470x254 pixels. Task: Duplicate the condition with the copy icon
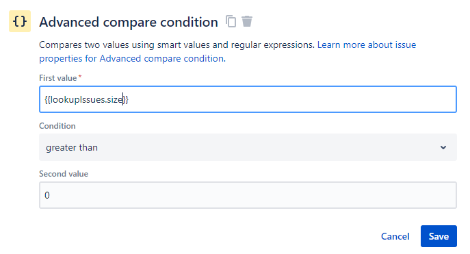[231, 21]
